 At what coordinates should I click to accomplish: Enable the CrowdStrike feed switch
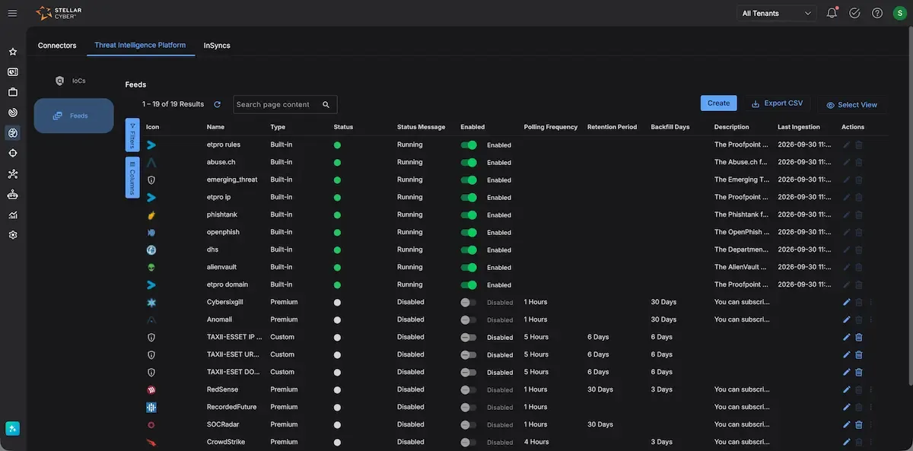(469, 442)
